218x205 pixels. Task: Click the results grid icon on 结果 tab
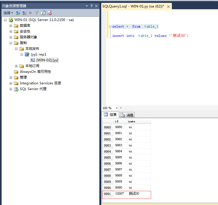pyautogui.click(x=106, y=115)
